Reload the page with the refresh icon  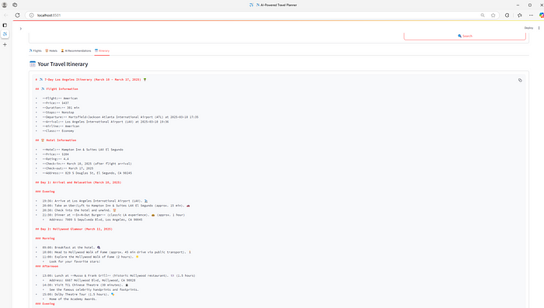coord(17,16)
